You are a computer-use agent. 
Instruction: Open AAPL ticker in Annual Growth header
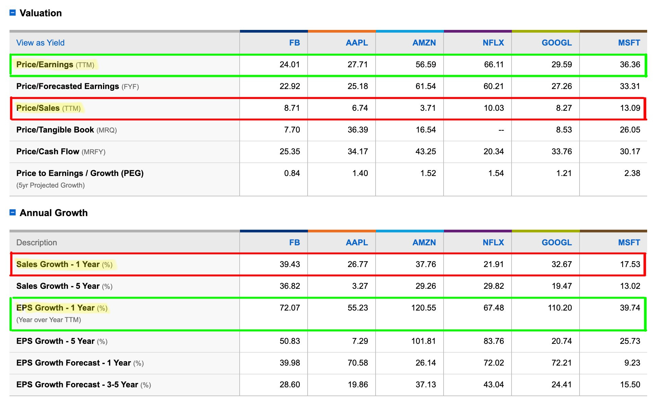pyautogui.click(x=357, y=243)
